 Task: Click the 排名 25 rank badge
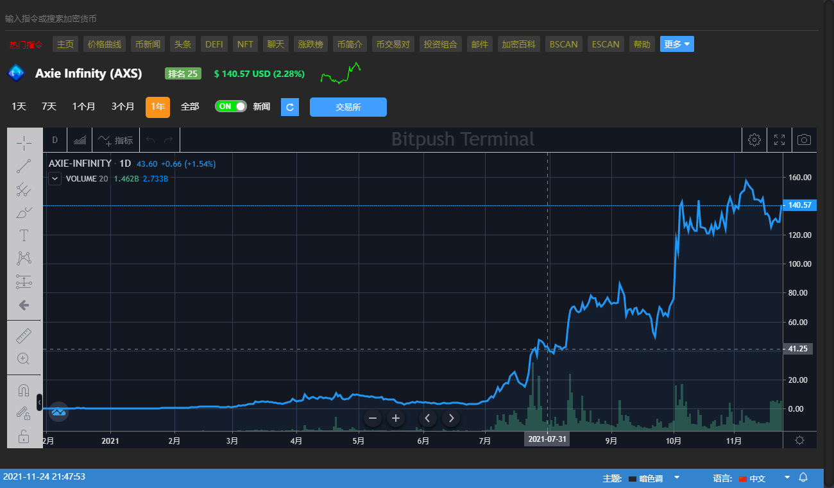[183, 74]
